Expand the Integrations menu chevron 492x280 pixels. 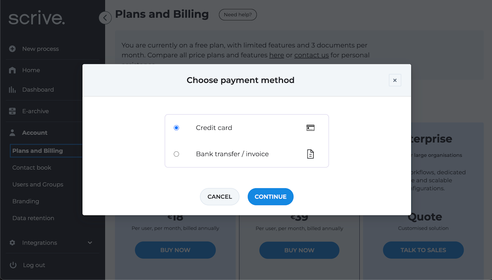point(90,243)
